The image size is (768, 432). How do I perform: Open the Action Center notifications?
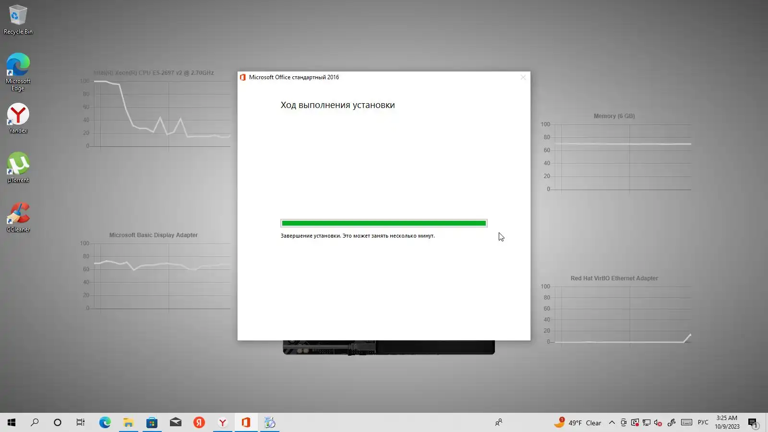(x=753, y=422)
